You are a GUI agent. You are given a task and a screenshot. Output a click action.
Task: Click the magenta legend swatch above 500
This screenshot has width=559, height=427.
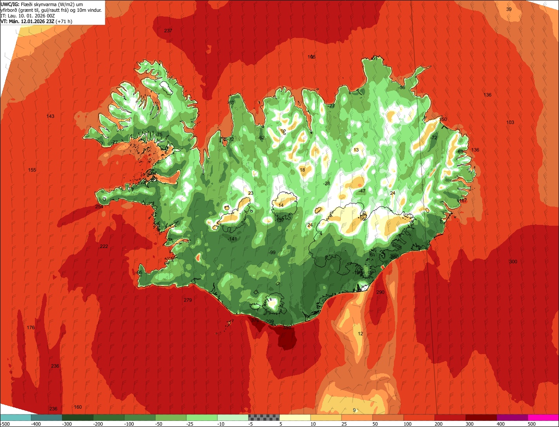coord(543,417)
